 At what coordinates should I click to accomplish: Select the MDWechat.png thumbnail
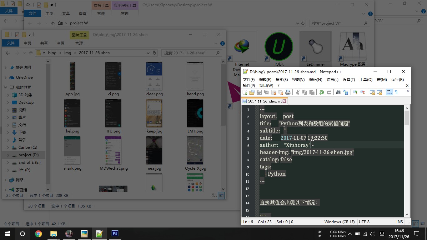(x=113, y=151)
